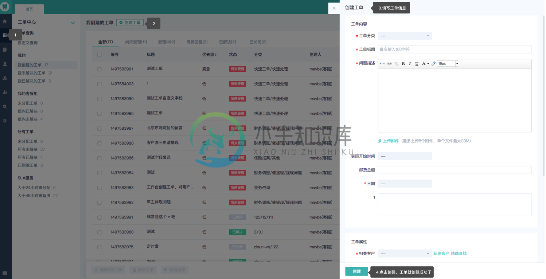Image resolution: width=546 pixels, height=279 pixels.
Task: Switch editor to HTML source mode
Action: 382,64
